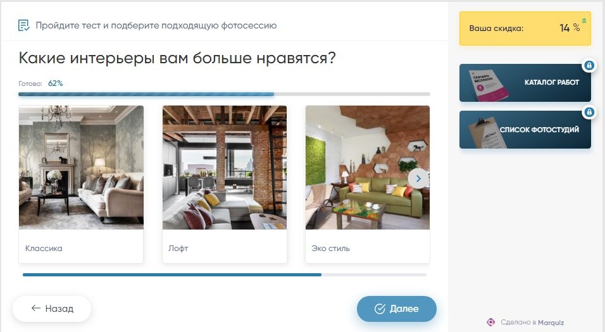
Task: Open the Каталог работ bonus banner
Action: pyautogui.click(x=525, y=82)
